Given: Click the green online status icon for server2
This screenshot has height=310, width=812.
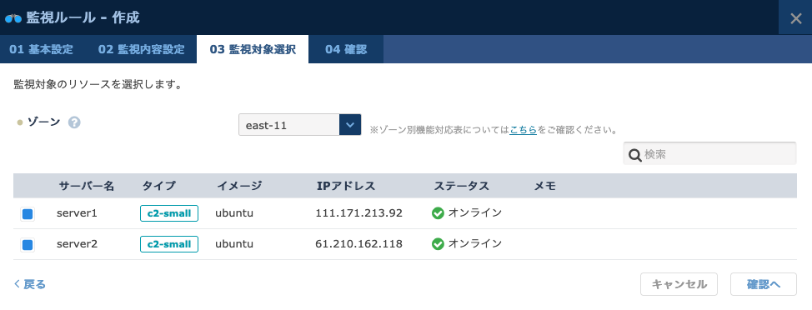Looking at the screenshot, I should click(x=439, y=244).
